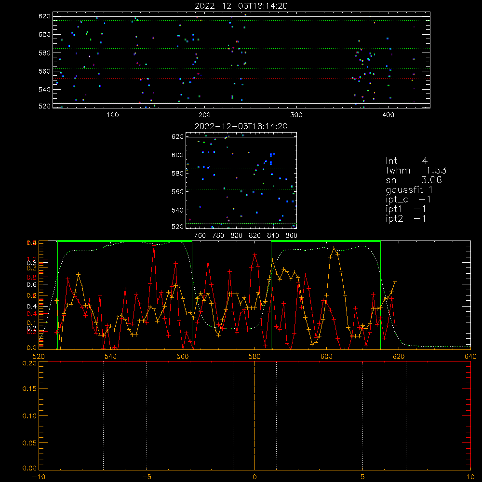Click the top plot title 2022-12-03T18:14:20
This screenshot has height=482, width=482.
pyautogui.click(x=241, y=6)
